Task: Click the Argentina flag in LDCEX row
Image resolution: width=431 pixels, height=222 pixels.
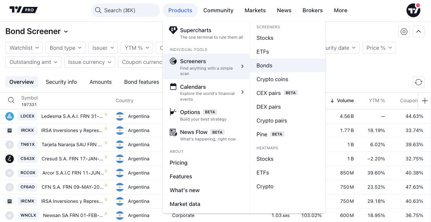Action: click(120, 116)
